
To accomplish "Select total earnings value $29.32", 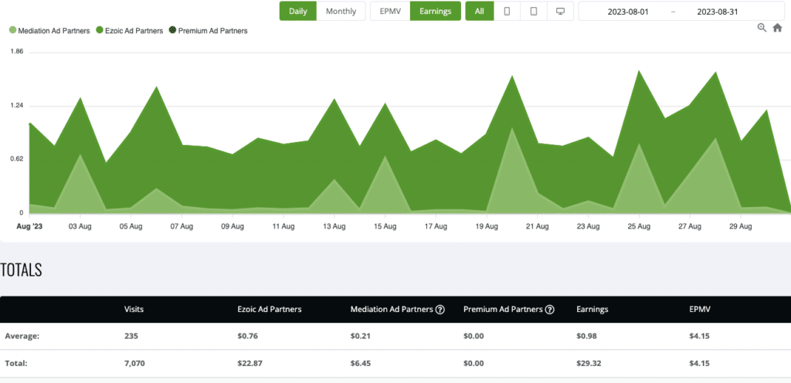I will click(589, 364).
